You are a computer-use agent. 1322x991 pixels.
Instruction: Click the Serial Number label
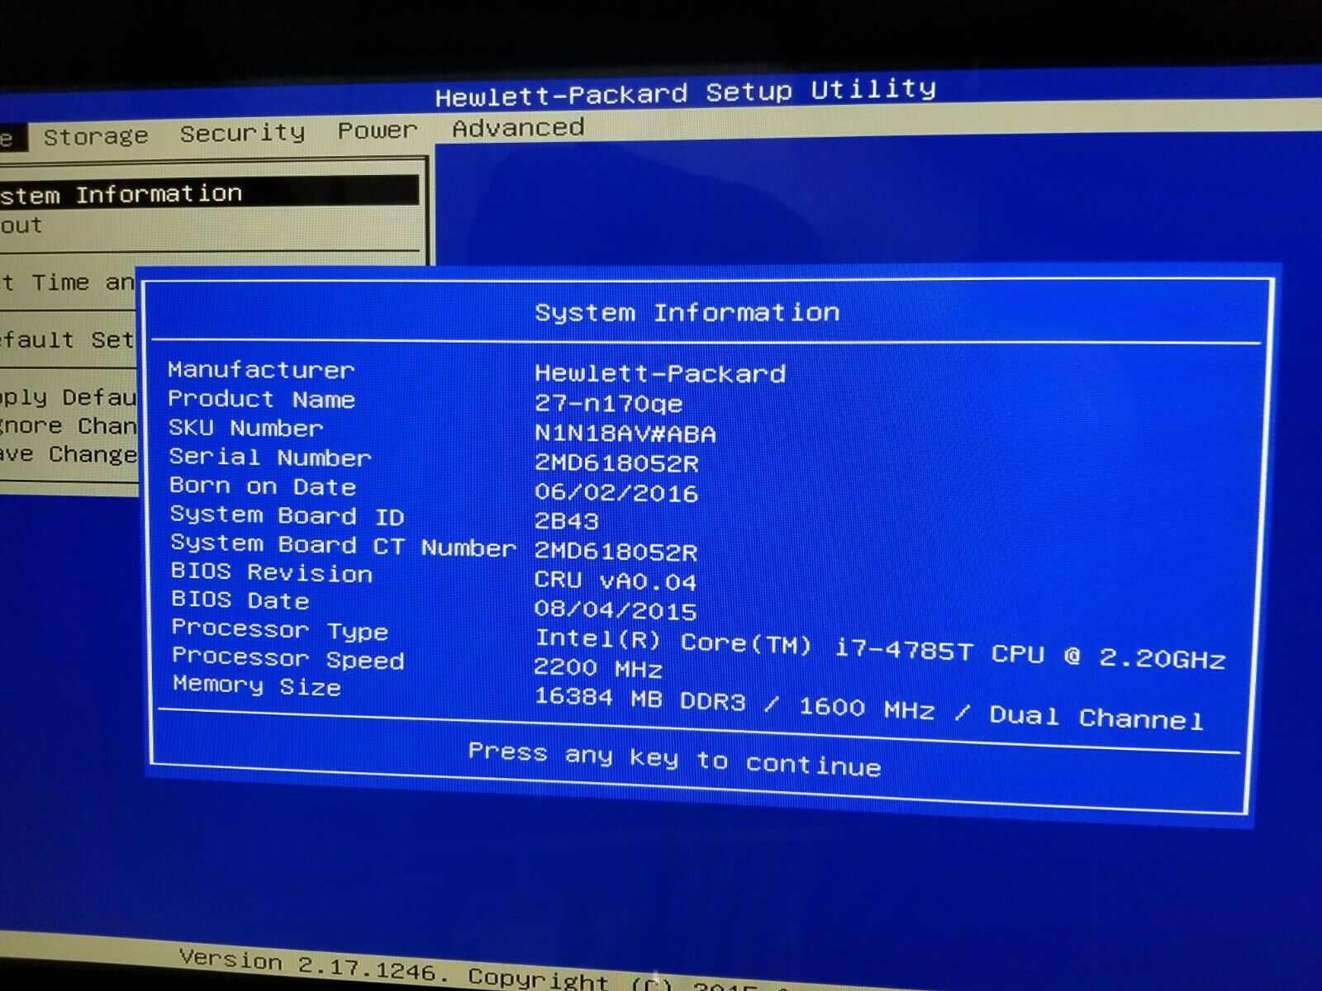click(270, 457)
